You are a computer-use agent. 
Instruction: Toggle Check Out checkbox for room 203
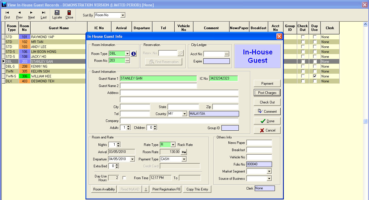(x=303, y=62)
